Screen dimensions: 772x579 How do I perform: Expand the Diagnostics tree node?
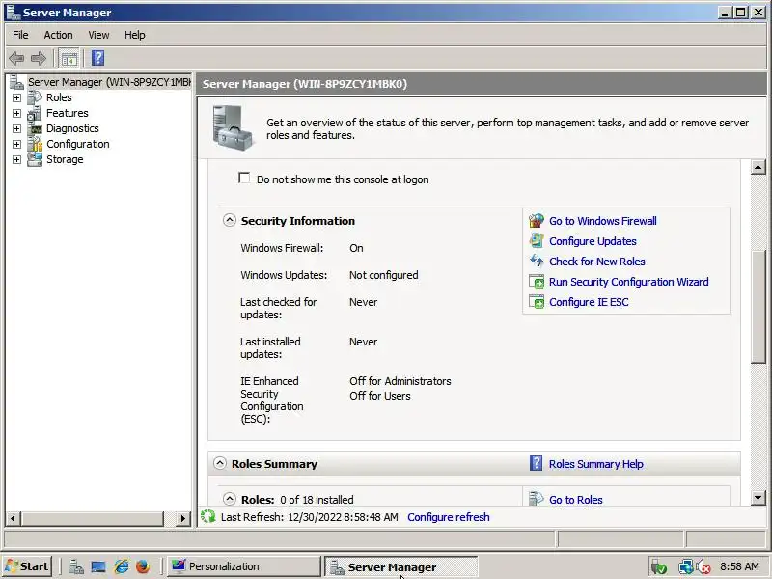pos(16,129)
